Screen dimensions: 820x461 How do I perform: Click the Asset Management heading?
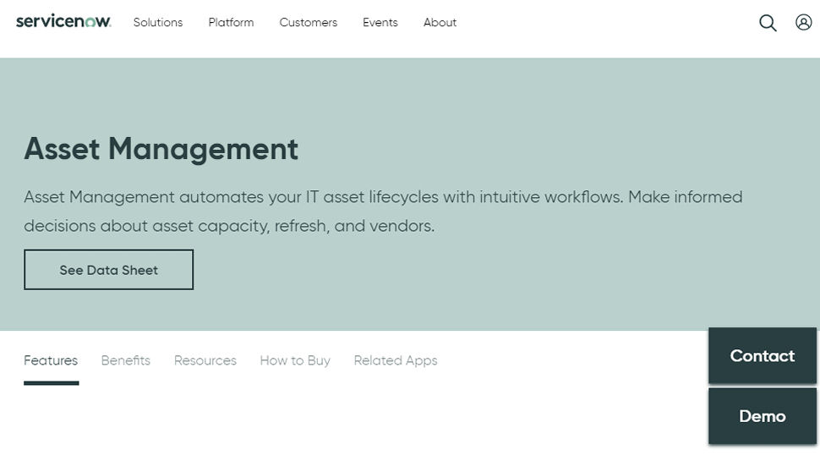tap(161, 149)
